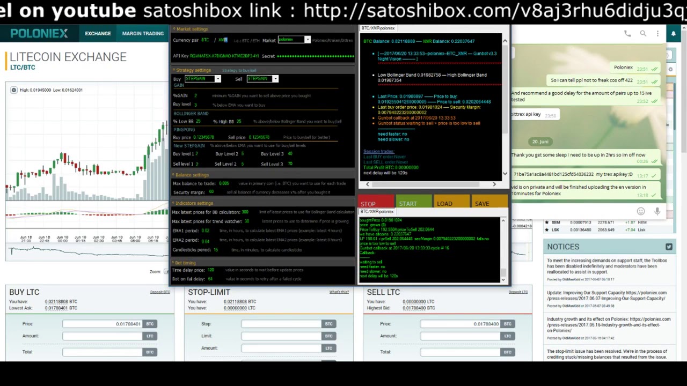687x386 pixels.
Task: Click the microphone icon in chat window
Action: pyautogui.click(x=657, y=211)
